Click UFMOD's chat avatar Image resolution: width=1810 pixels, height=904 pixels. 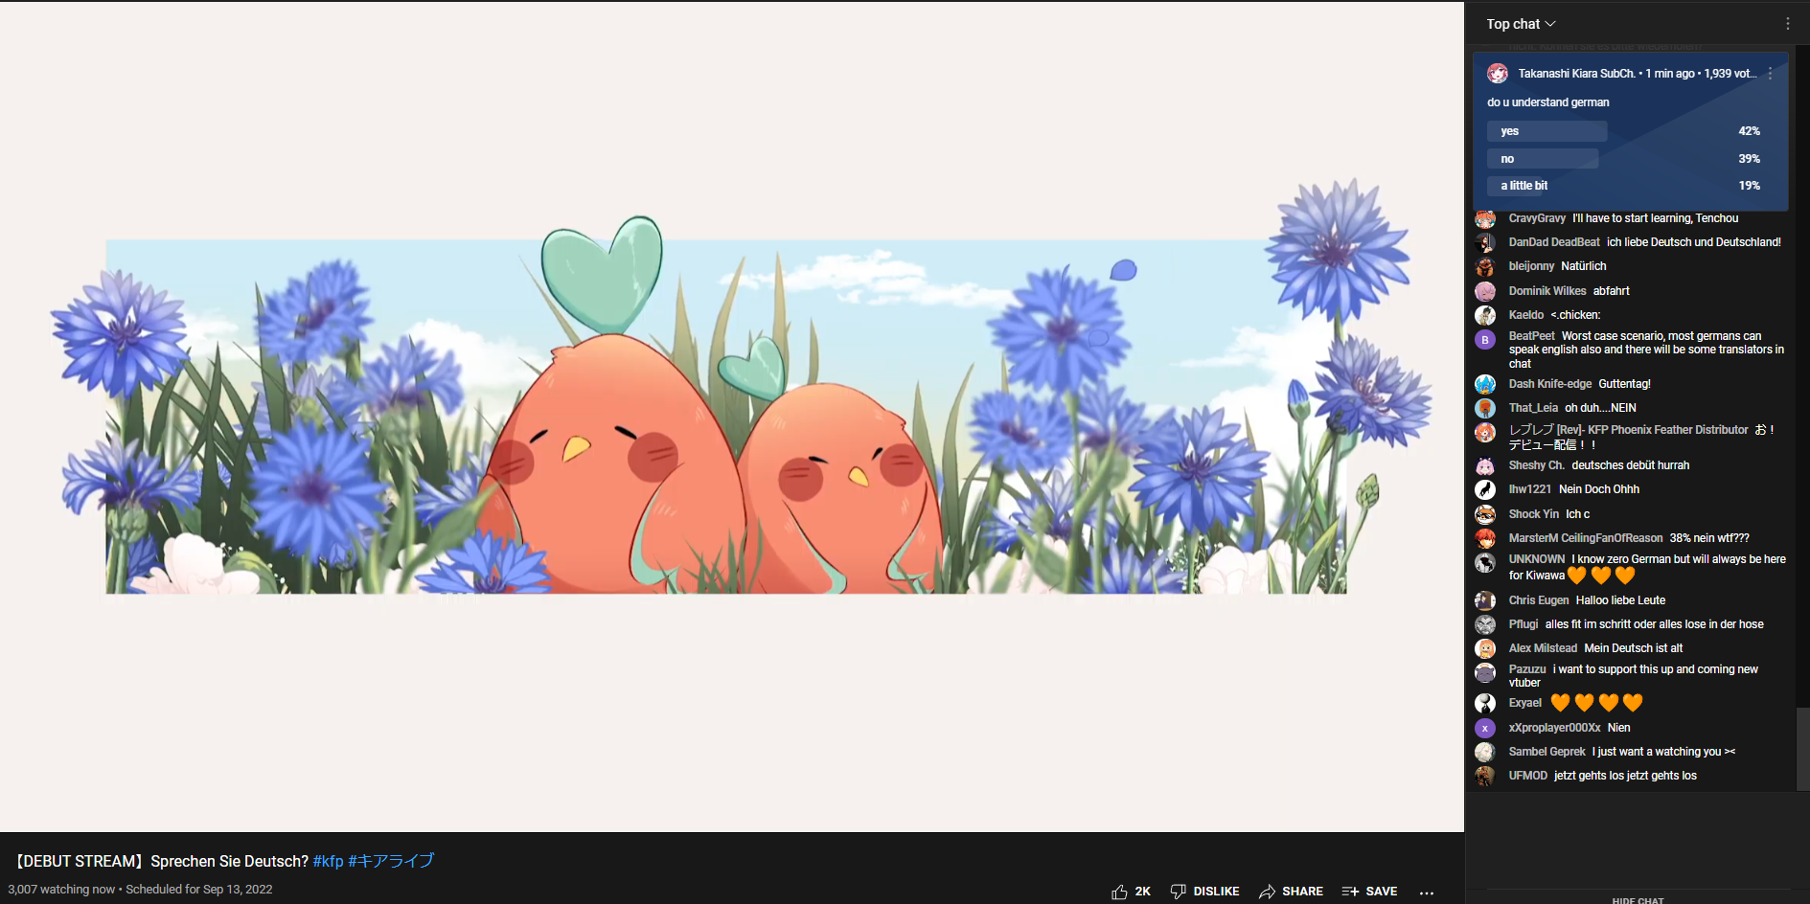coord(1485,777)
